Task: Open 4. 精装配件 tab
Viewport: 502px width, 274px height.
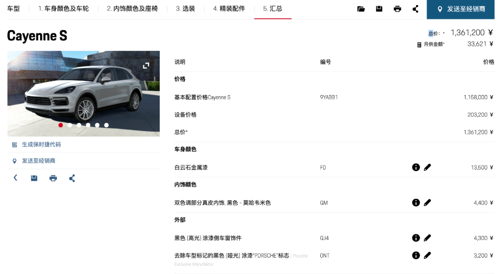Action: tap(229, 9)
